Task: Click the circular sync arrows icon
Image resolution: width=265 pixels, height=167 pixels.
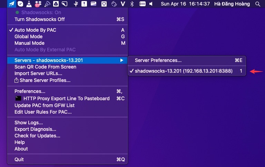Action: tap(114, 4)
